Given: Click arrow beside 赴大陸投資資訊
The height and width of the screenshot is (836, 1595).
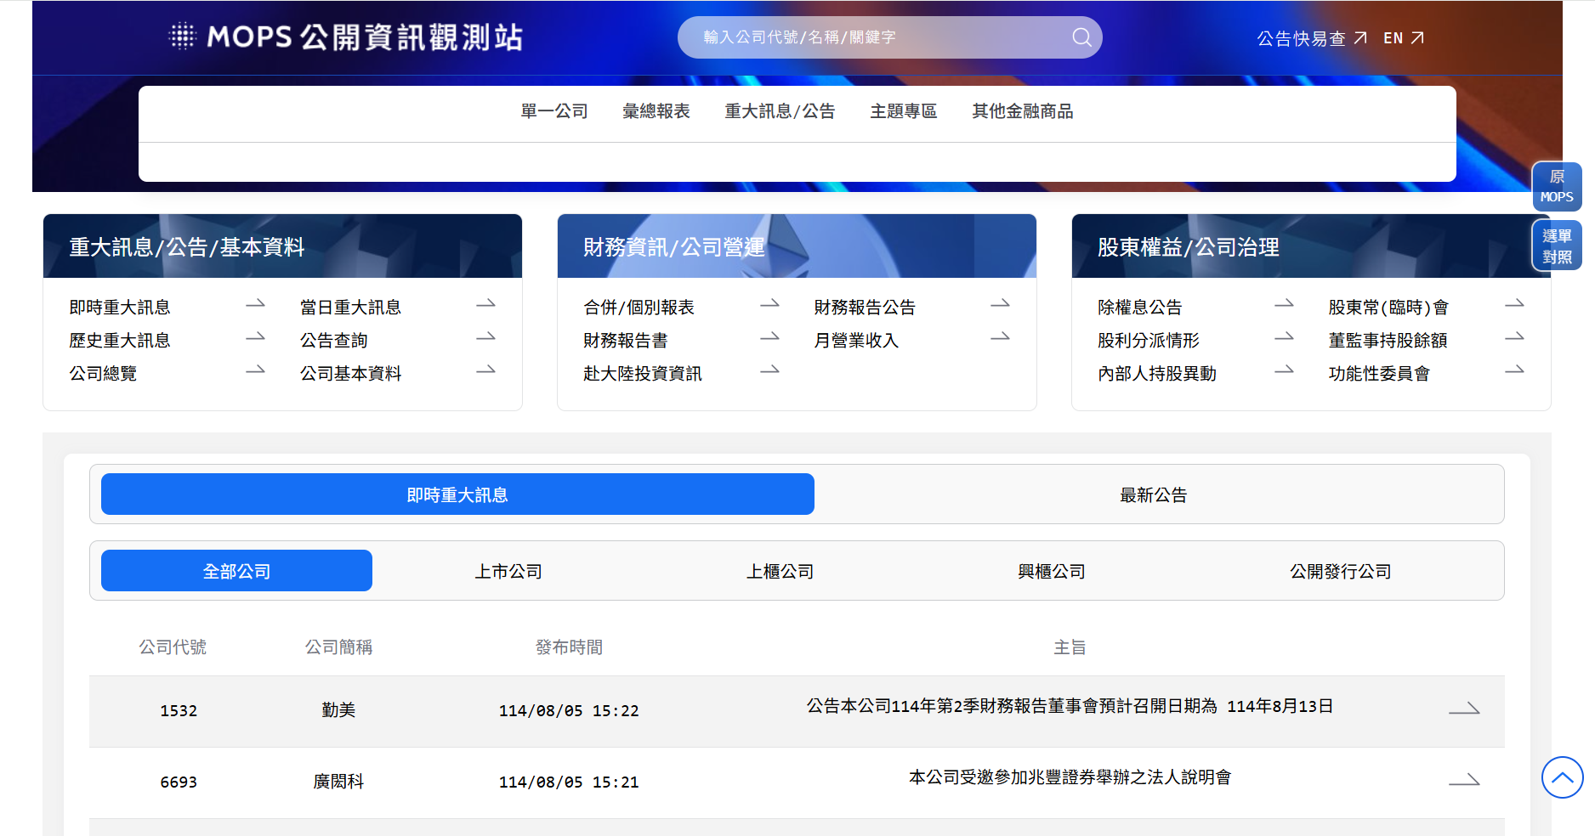Looking at the screenshot, I should click(769, 370).
